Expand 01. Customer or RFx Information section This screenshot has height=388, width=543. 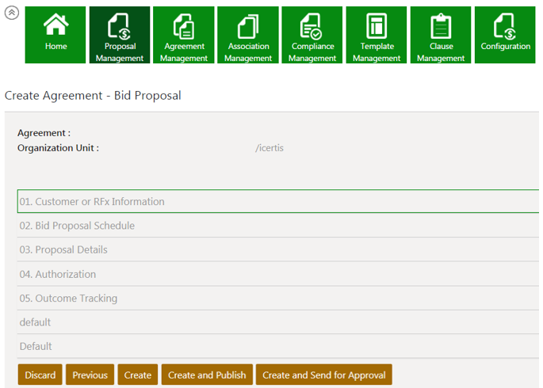click(x=92, y=202)
